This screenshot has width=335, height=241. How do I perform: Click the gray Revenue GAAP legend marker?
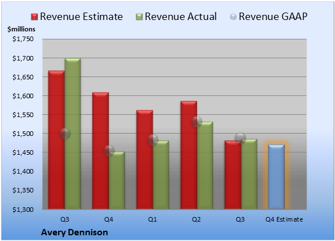pyautogui.click(x=234, y=17)
